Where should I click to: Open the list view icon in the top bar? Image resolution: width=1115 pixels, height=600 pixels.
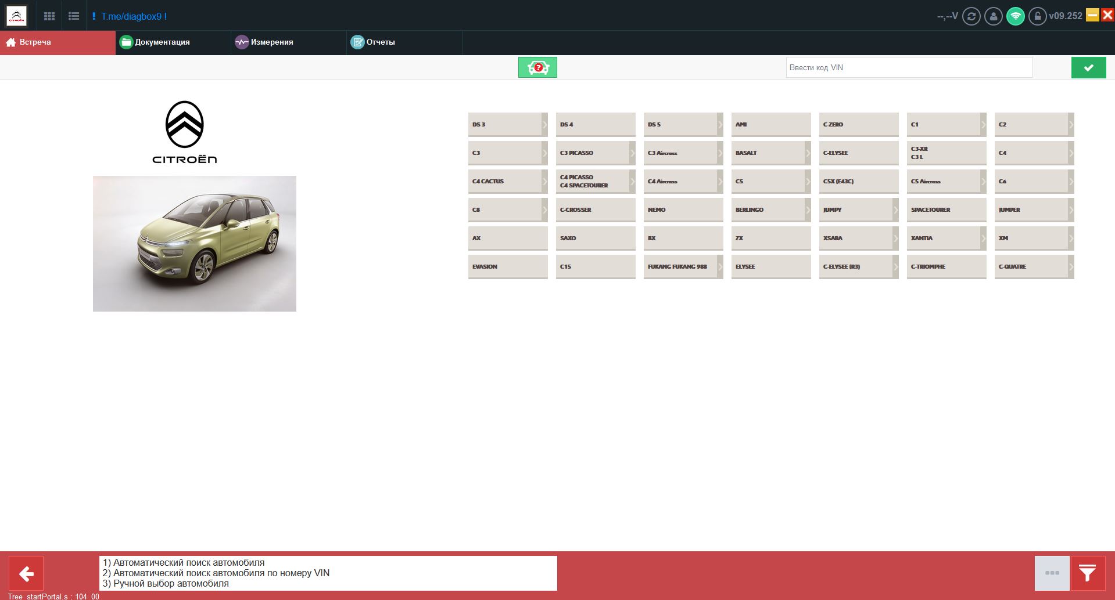pyautogui.click(x=74, y=16)
